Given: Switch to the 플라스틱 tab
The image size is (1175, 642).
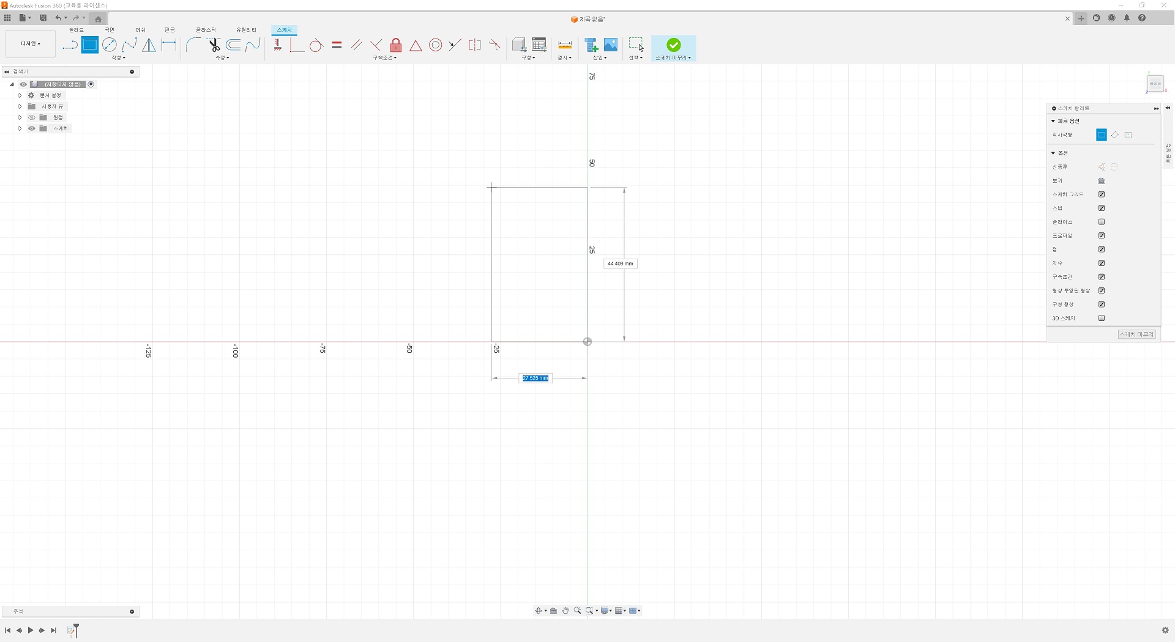Looking at the screenshot, I should click(206, 30).
